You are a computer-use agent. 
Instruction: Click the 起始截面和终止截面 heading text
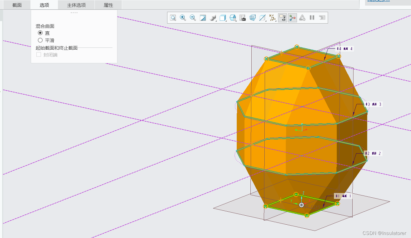point(57,48)
